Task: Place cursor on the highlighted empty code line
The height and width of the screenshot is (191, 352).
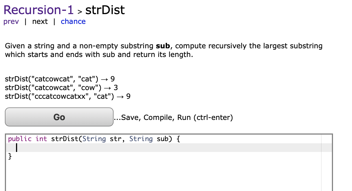Action: [x=54, y=148]
